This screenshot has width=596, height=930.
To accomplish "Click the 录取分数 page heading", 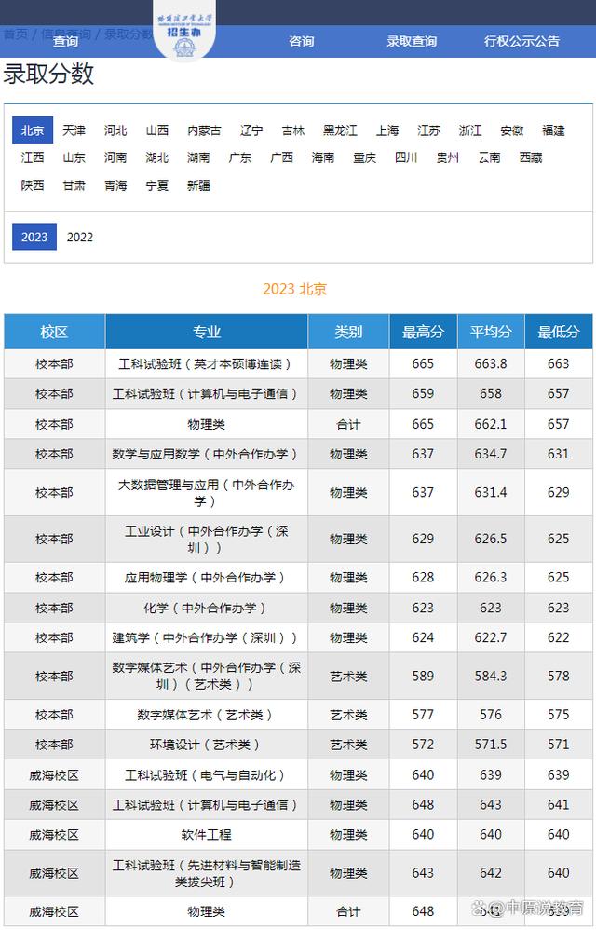I will (48, 75).
